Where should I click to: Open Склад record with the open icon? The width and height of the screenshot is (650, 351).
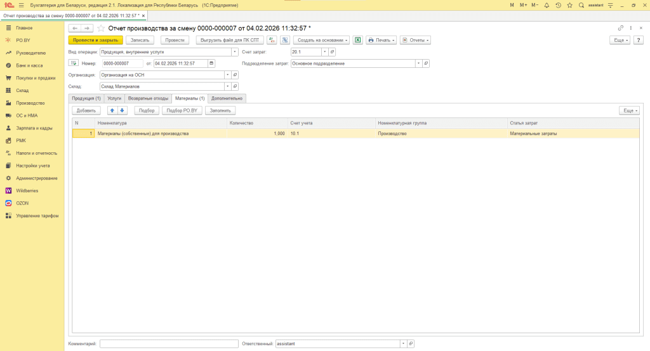tap(235, 86)
